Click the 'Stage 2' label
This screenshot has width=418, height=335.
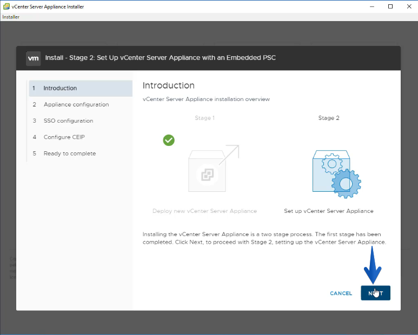pyautogui.click(x=329, y=118)
